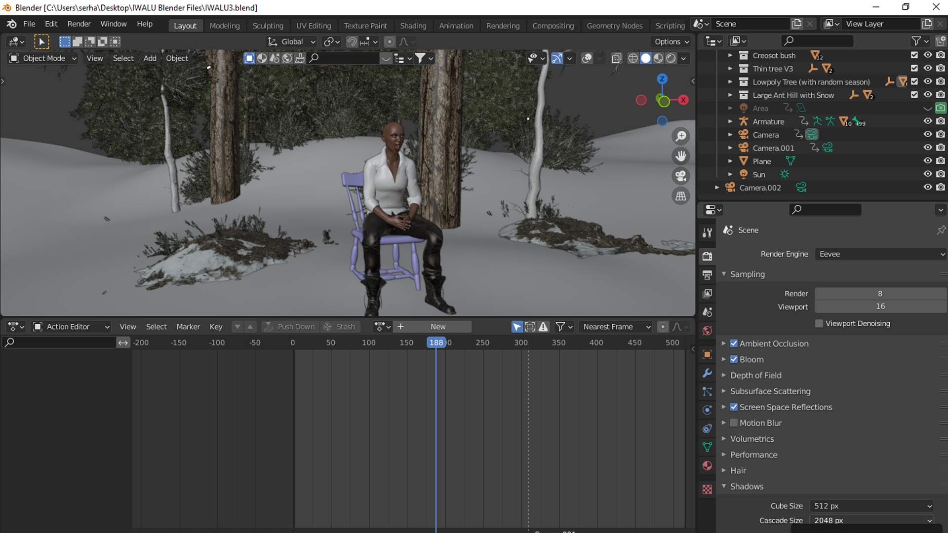Open the Modifier properties wrench tab
The height and width of the screenshot is (533, 948).
707,373
